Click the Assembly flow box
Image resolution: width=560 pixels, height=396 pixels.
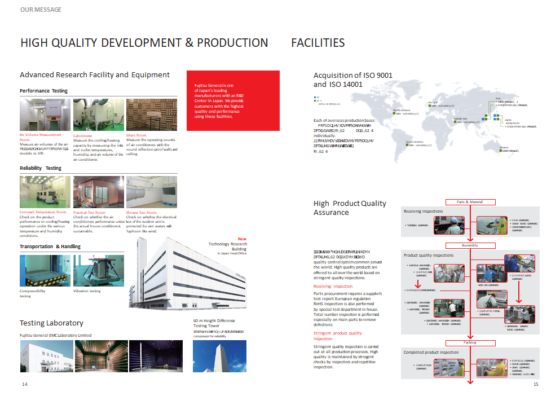coord(470,245)
